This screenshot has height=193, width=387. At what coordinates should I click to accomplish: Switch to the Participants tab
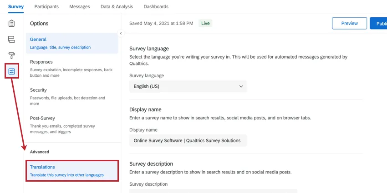tap(46, 7)
